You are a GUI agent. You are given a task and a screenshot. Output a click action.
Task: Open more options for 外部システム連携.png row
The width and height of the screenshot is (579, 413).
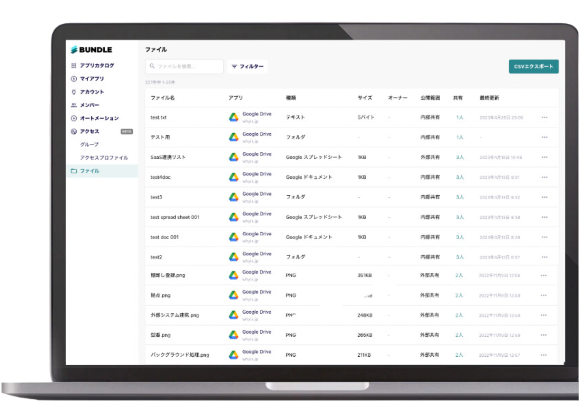pyautogui.click(x=544, y=315)
